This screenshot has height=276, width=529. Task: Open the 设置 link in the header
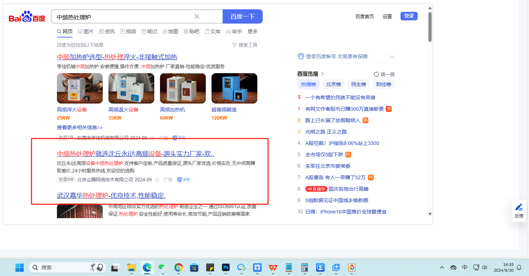click(387, 16)
